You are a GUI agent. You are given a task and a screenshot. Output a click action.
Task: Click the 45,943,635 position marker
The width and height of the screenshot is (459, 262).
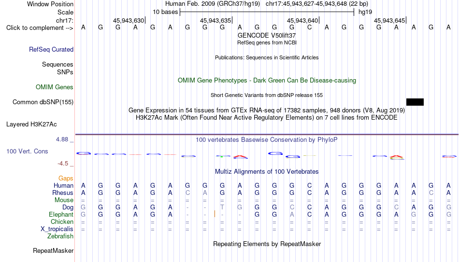[x=216, y=20]
